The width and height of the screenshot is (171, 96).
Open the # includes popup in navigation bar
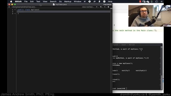click(x=105, y=7)
